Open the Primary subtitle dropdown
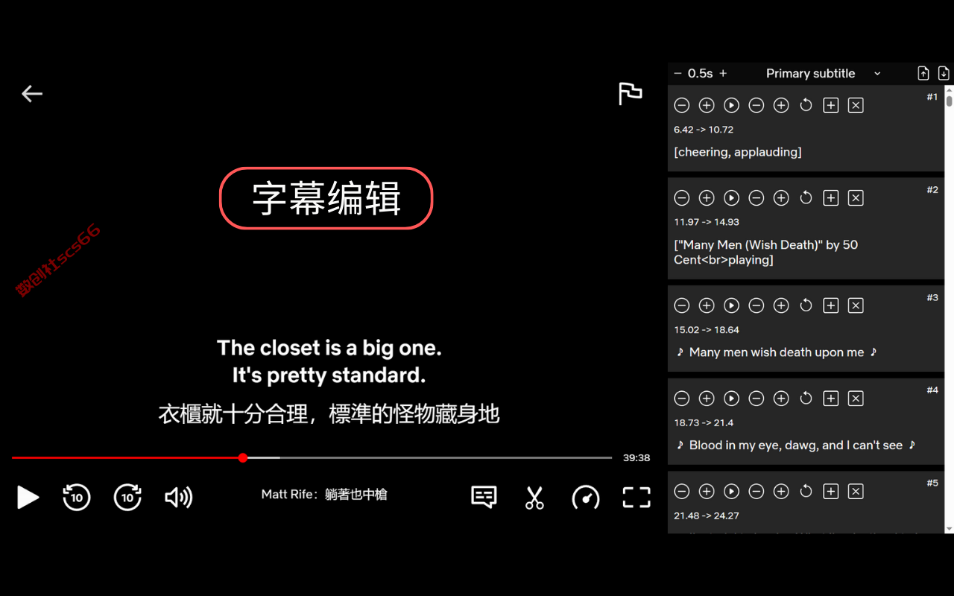954x596 pixels. click(x=824, y=73)
